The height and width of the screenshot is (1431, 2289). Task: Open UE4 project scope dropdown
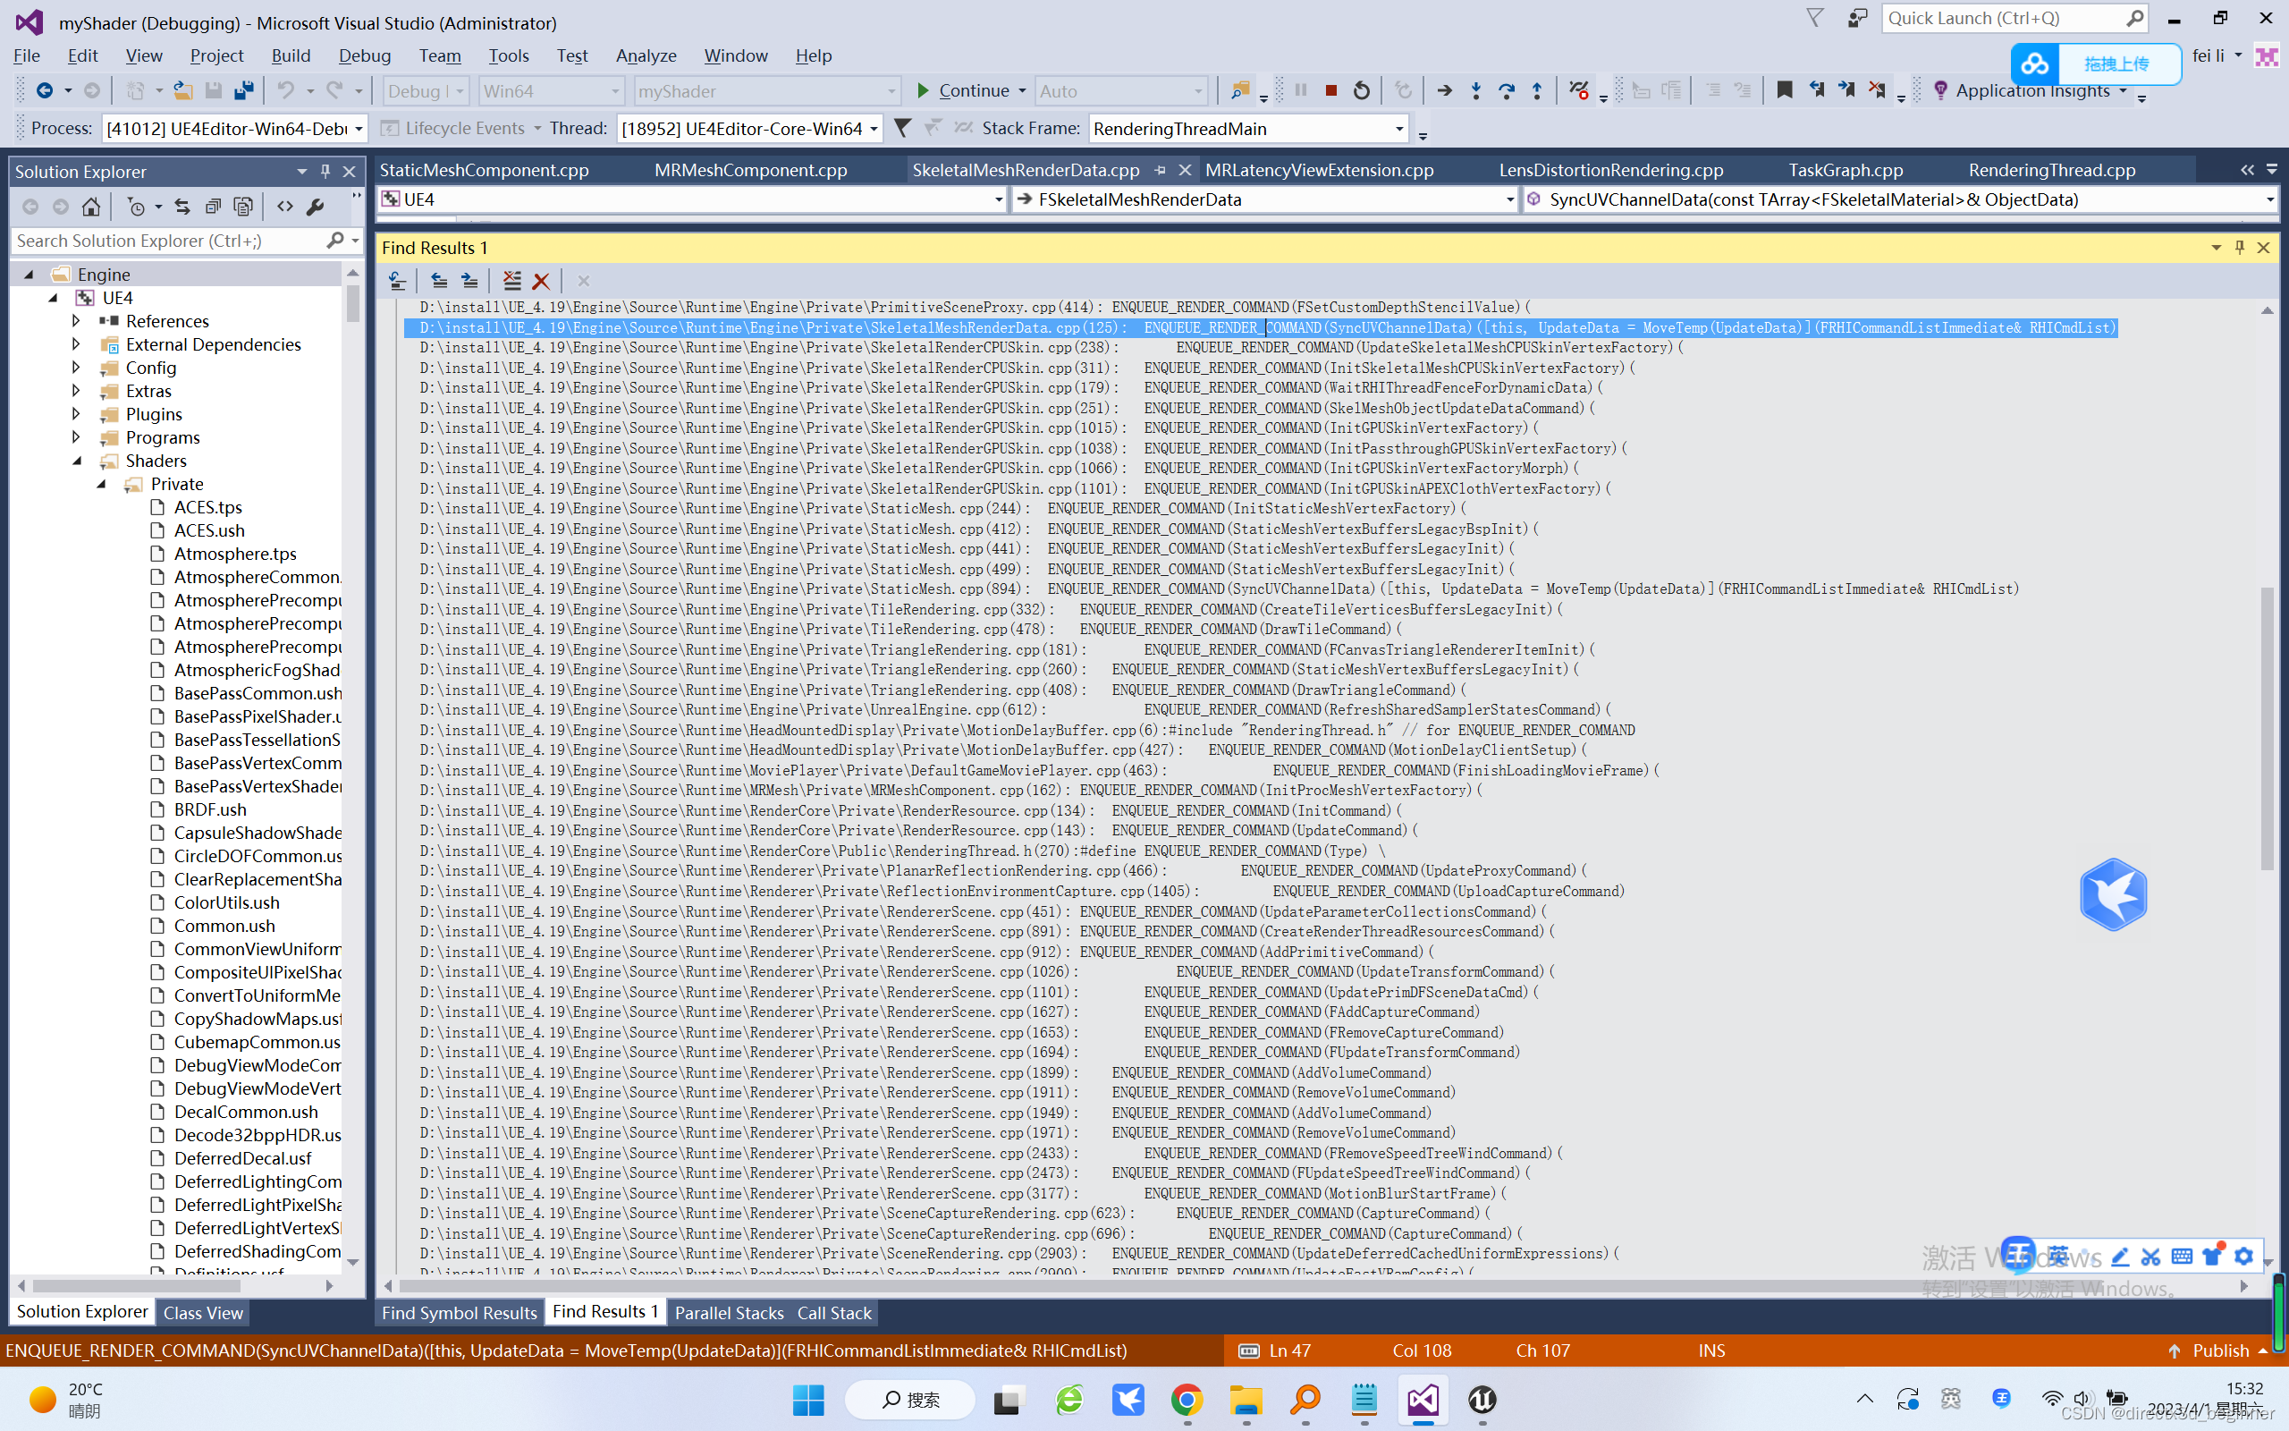click(x=999, y=199)
